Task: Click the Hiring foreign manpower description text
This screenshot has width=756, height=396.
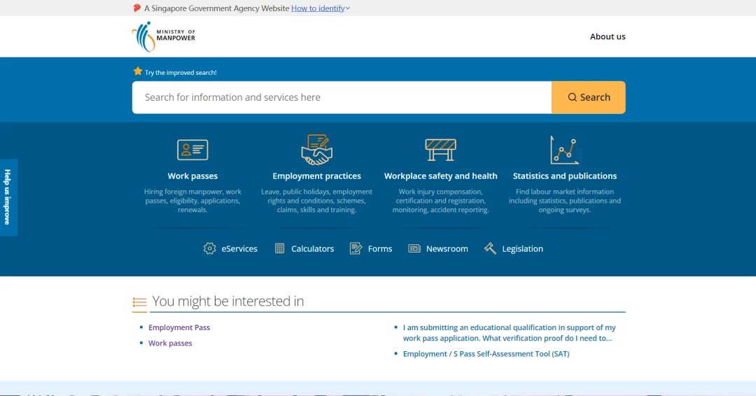Action: [x=192, y=200]
